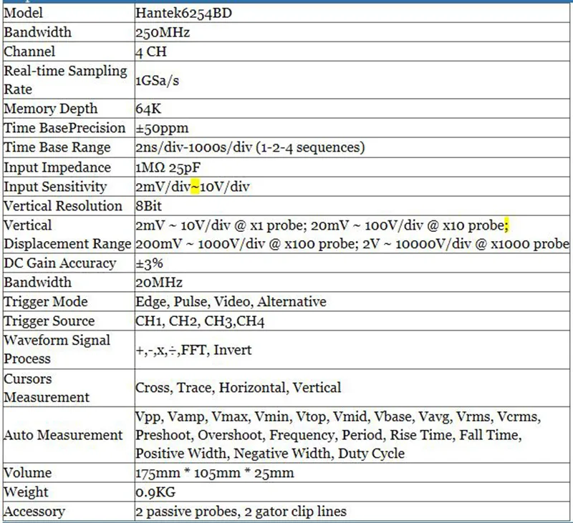Click the 250MHz bandwidth value
This screenshot has width=573, height=523.
click(163, 32)
